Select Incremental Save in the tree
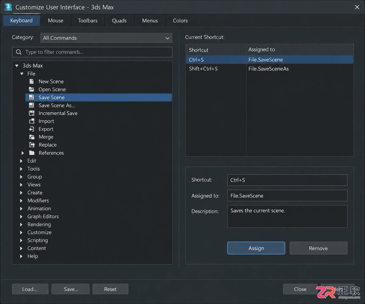Image resolution: width=365 pixels, height=304 pixels. click(x=58, y=113)
